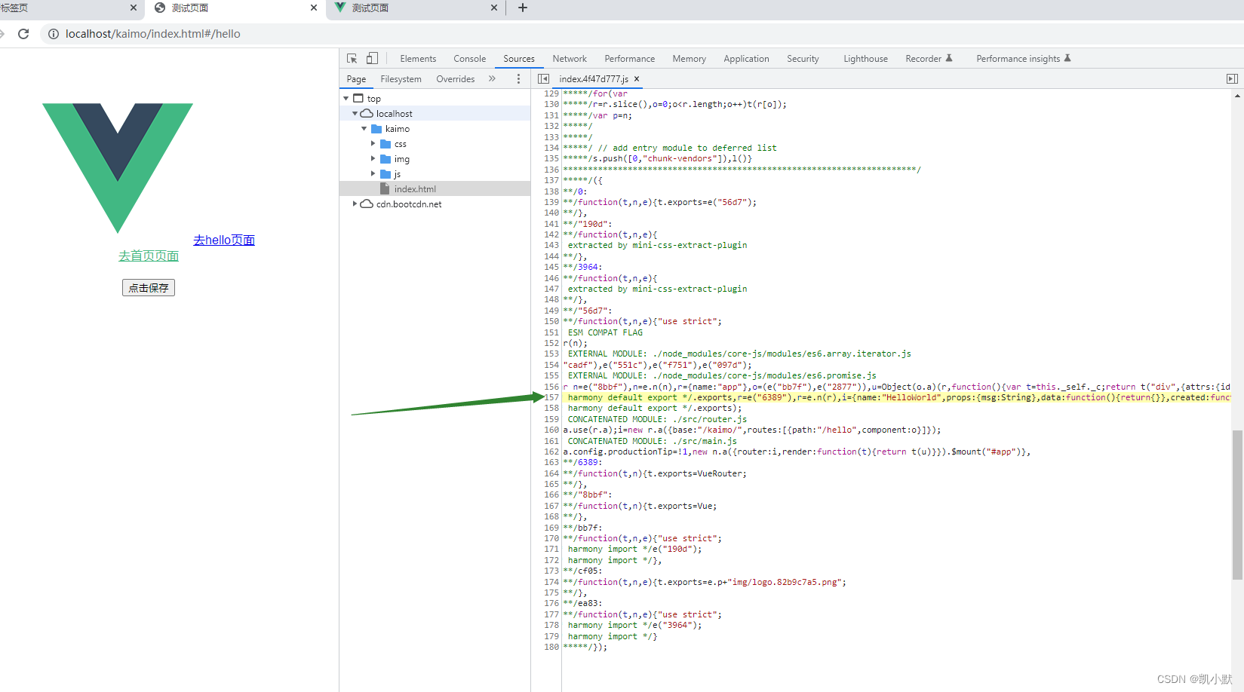The height and width of the screenshot is (692, 1244).
Task: Set breakpoint on line number 157
Action: (x=551, y=397)
